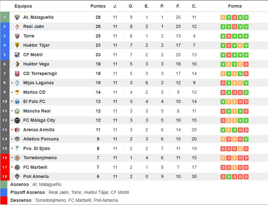Open the Torre team link

point(29,36)
